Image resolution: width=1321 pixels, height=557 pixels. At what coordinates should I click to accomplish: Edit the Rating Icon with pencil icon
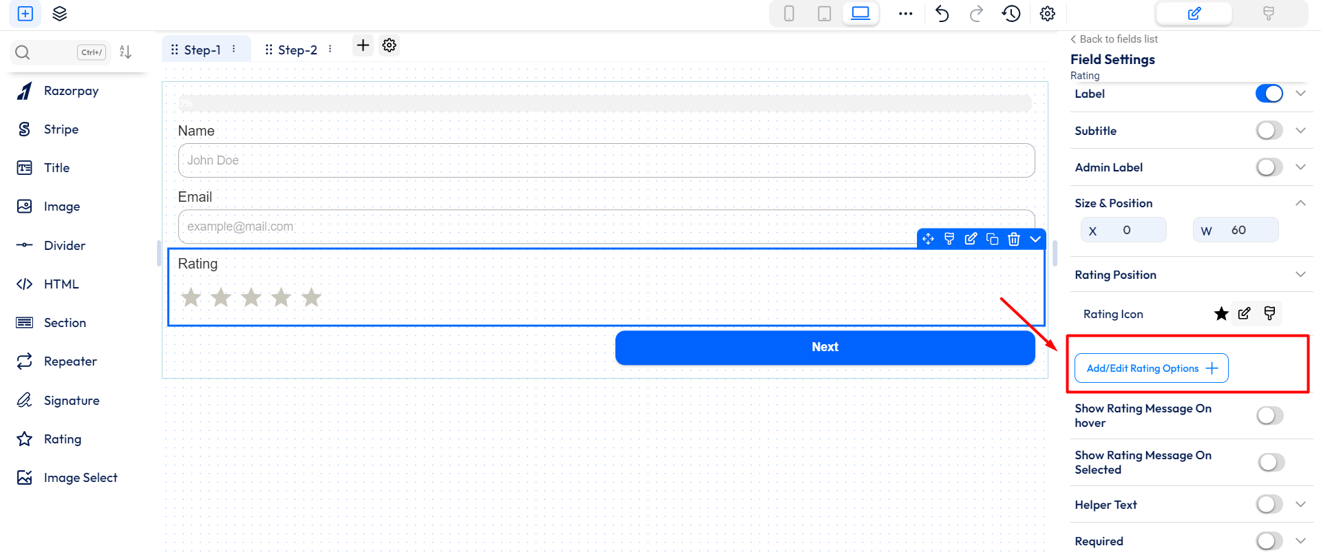(x=1244, y=314)
